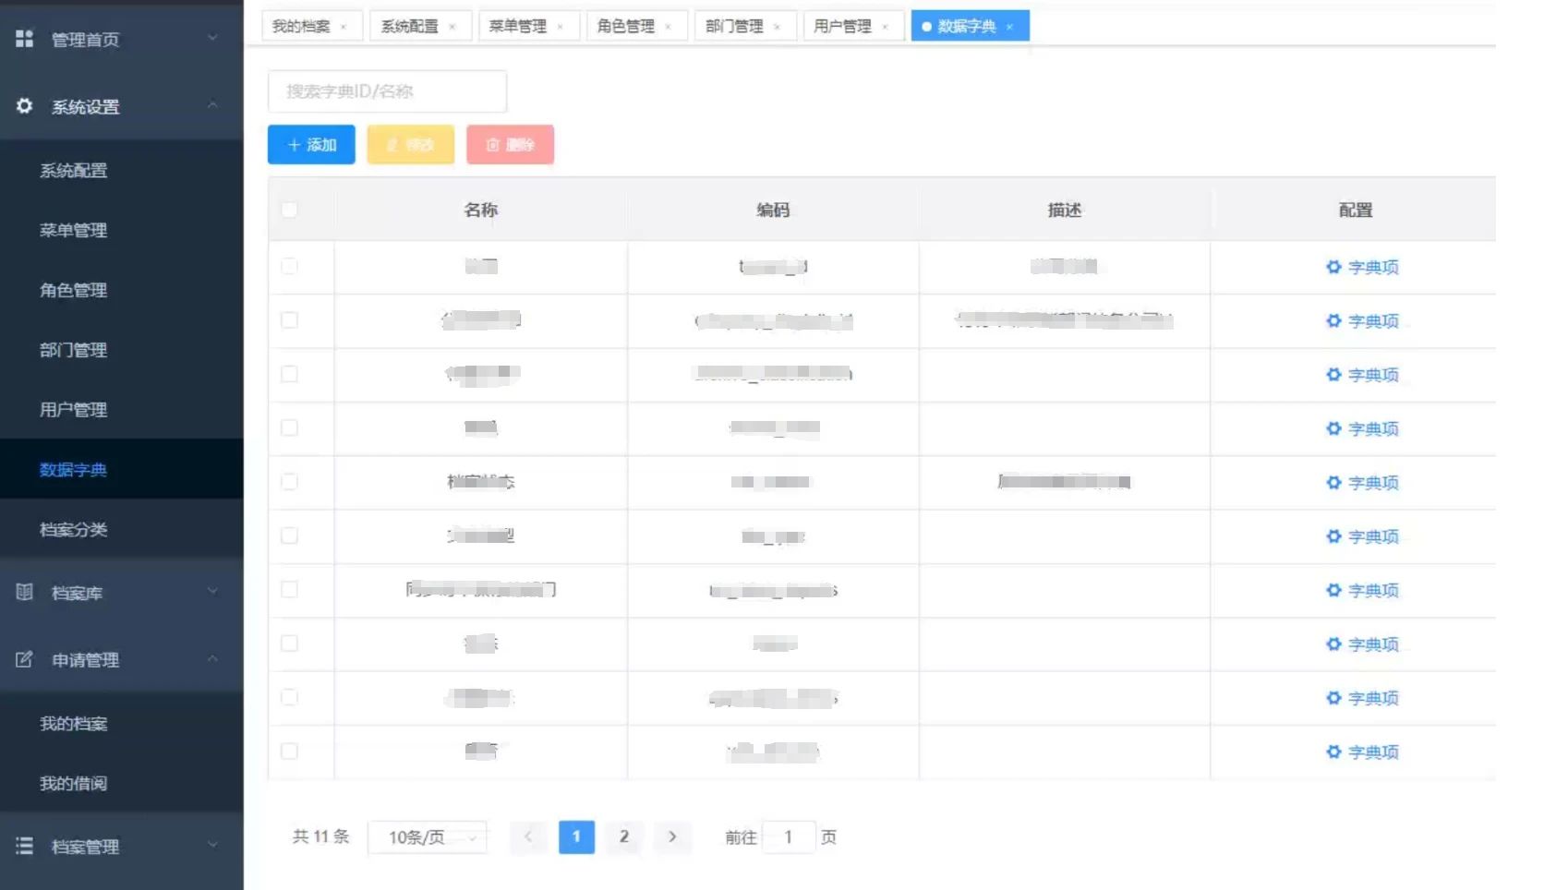This screenshot has height=890, width=1544.
Task: Close the 数据字典 tab via x icon
Action: (1009, 27)
